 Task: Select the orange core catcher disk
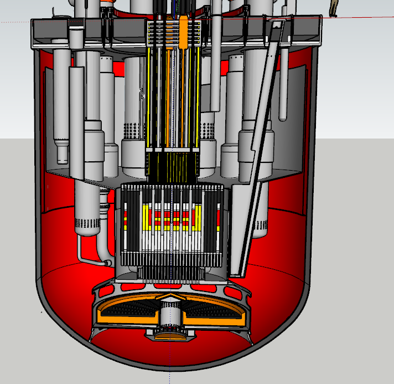171,309
